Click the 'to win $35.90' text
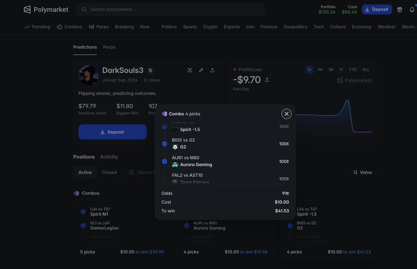Screen dimensions: 417x269 point(150,252)
